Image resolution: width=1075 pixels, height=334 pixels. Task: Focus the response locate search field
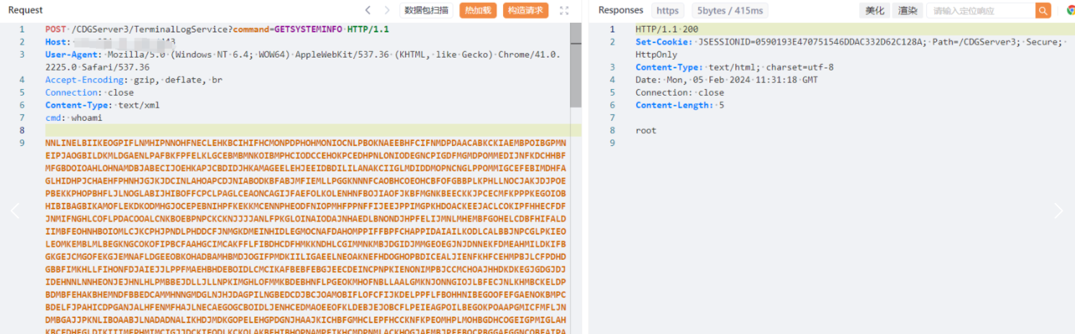(x=981, y=11)
